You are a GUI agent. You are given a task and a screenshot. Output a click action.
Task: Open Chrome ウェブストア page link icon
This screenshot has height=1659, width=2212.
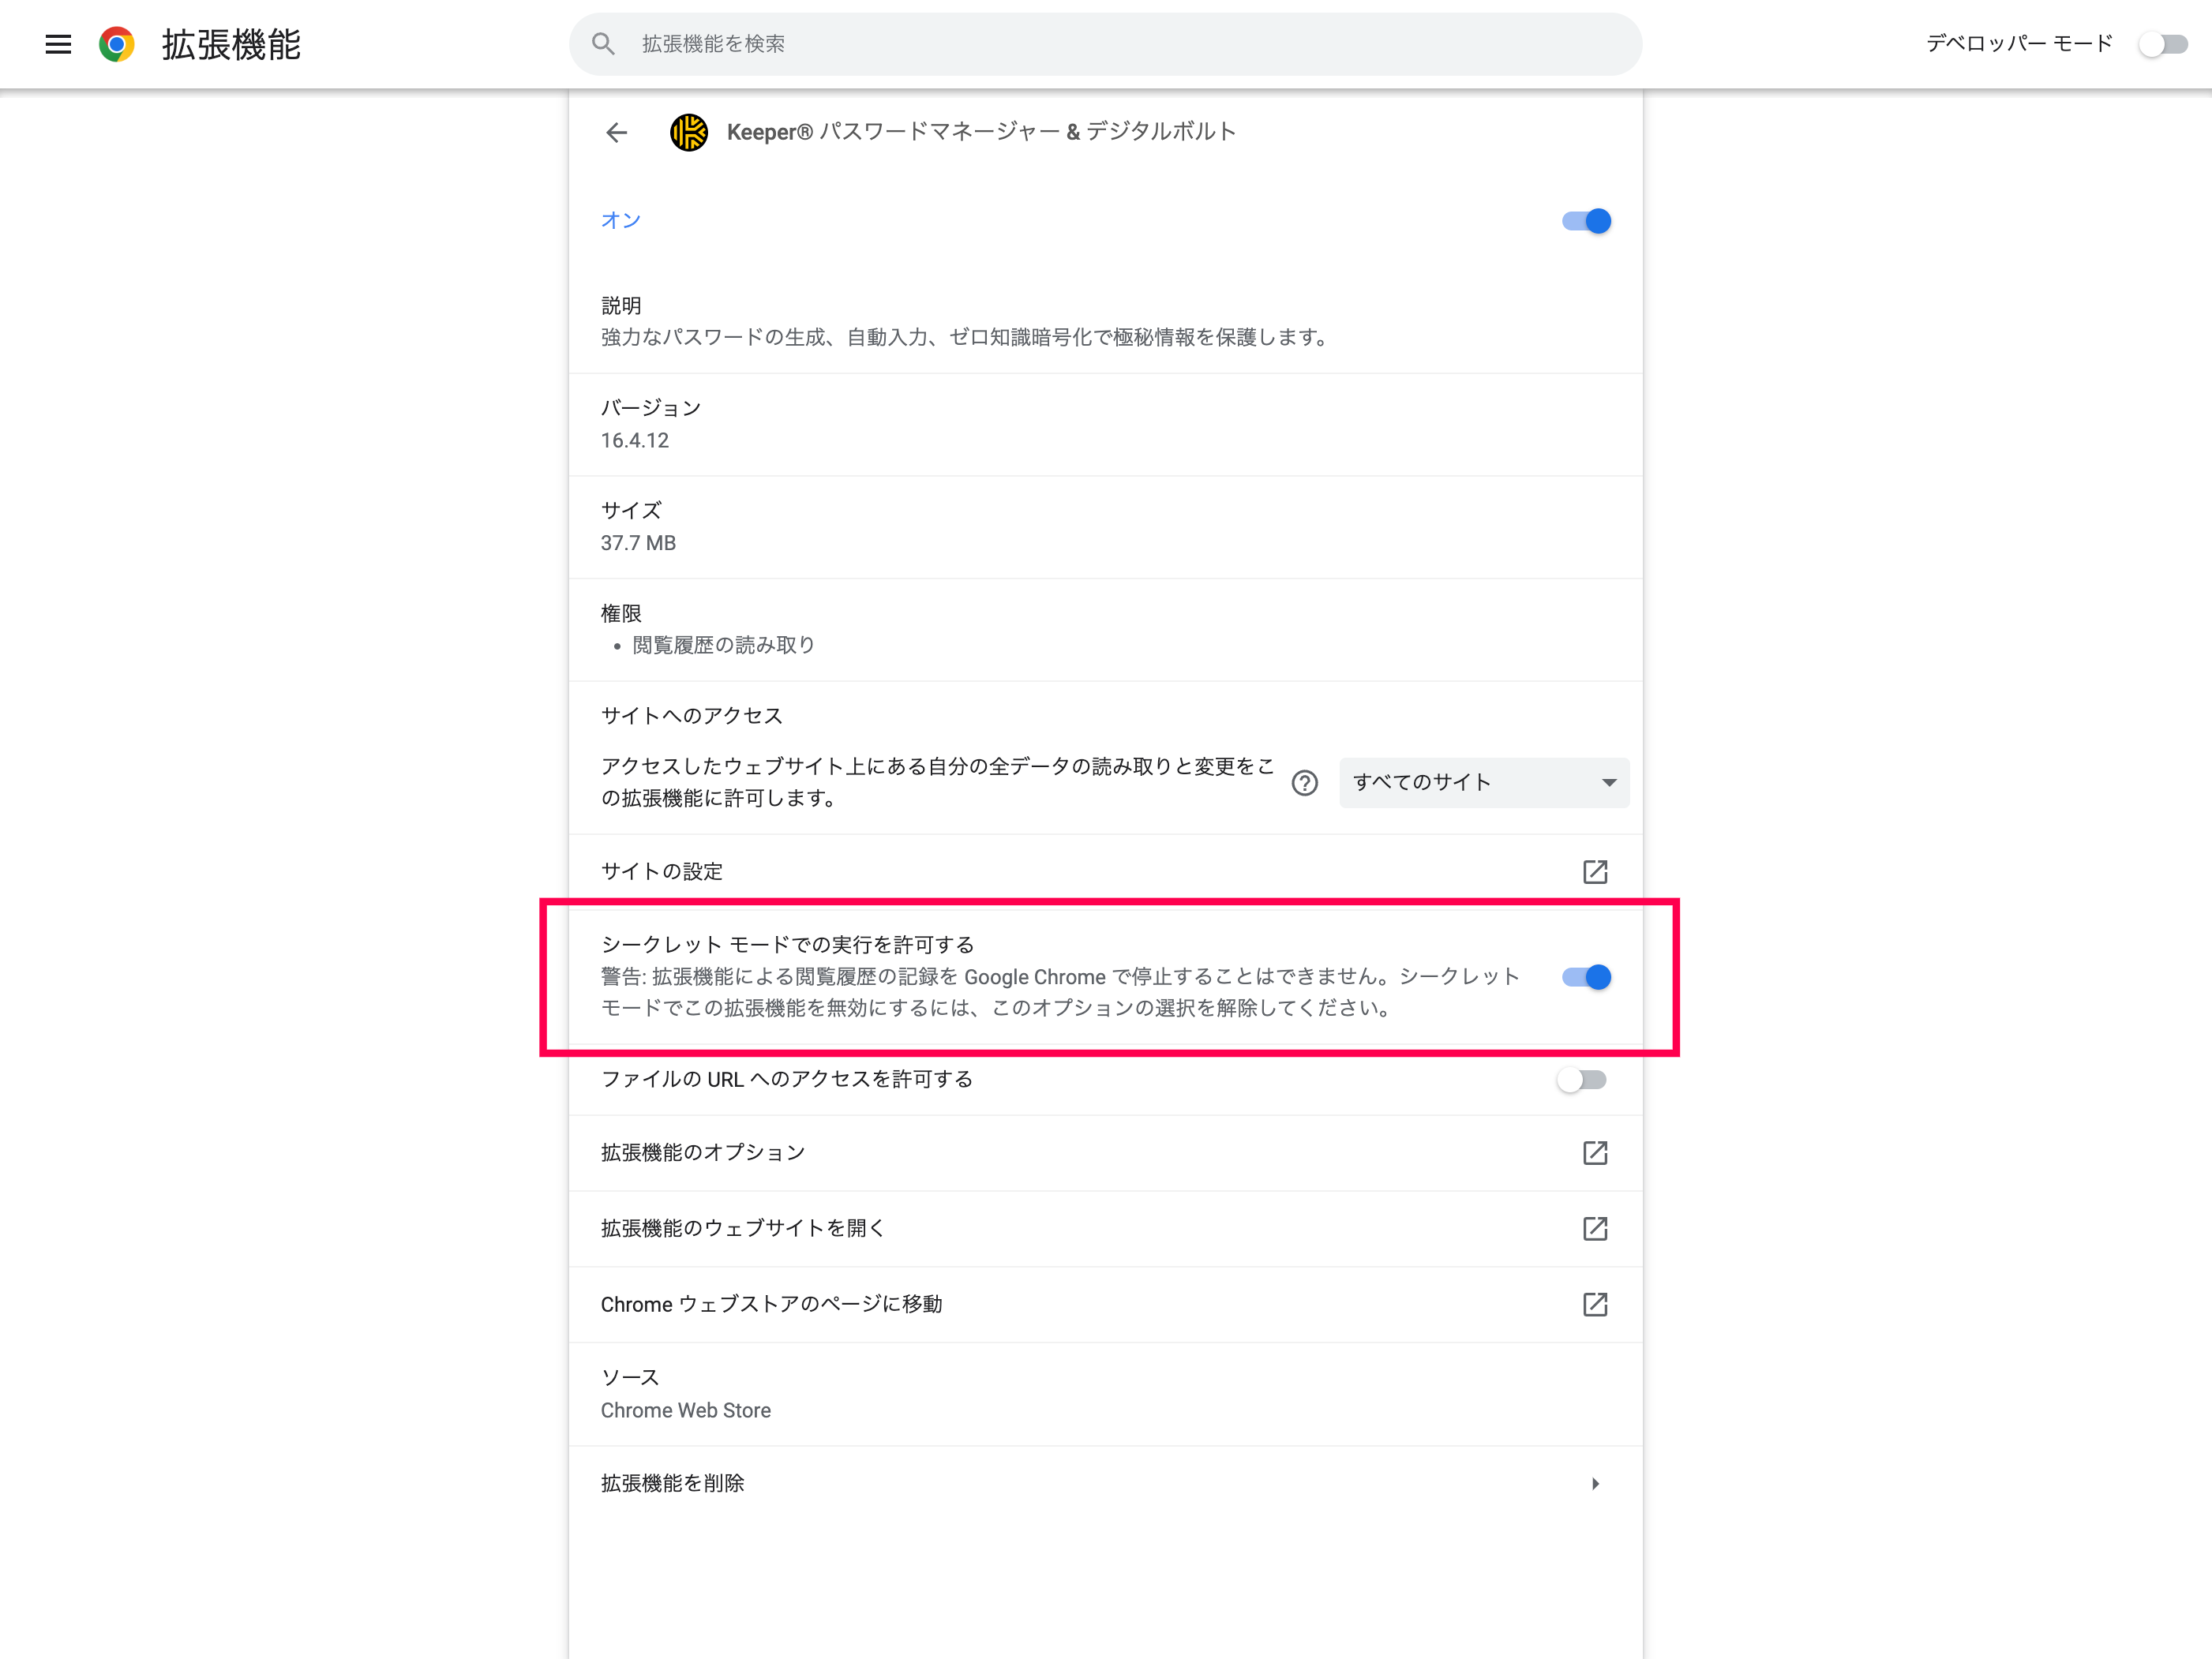coord(1595,1305)
